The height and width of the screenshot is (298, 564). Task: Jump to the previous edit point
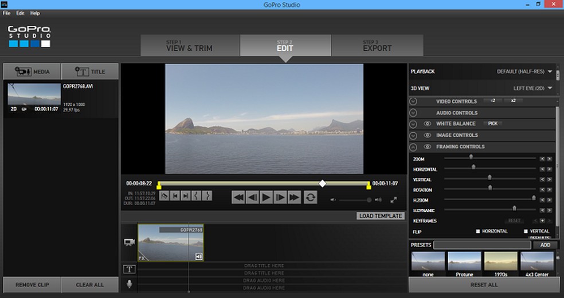(x=175, y=196)
